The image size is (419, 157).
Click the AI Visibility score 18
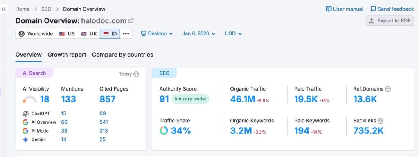(x=45, y=99)
